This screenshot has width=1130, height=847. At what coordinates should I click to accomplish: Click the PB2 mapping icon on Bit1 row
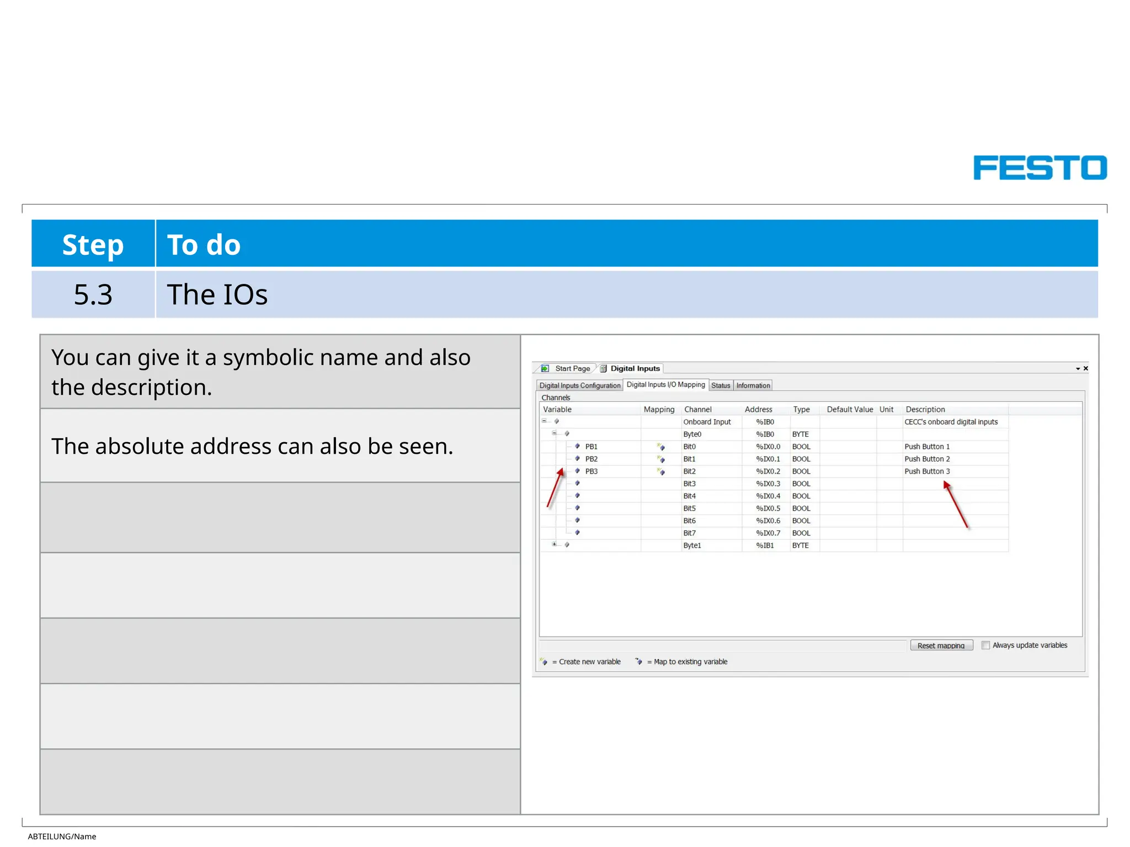click(x=661, y=459)
